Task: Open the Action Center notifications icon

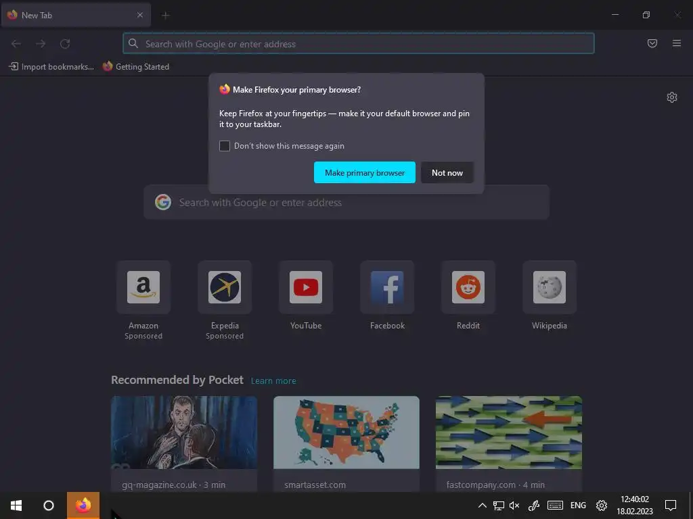Action: (x=671, y=505)
